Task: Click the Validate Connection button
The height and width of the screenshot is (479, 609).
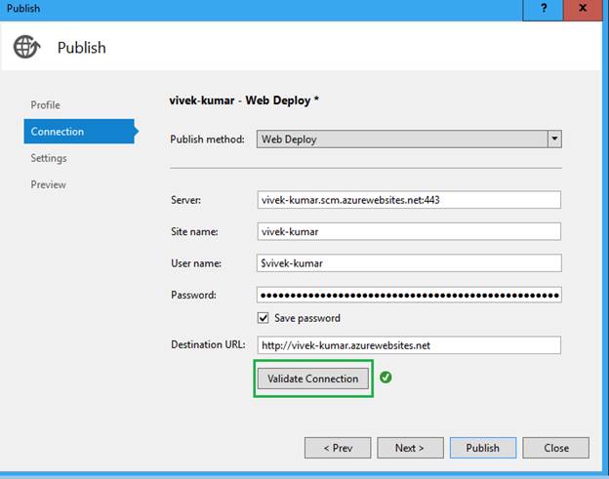Action: [x=313, y=379]
